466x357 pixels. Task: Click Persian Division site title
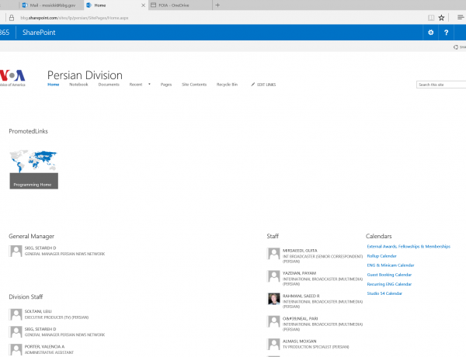coord(85,75)
